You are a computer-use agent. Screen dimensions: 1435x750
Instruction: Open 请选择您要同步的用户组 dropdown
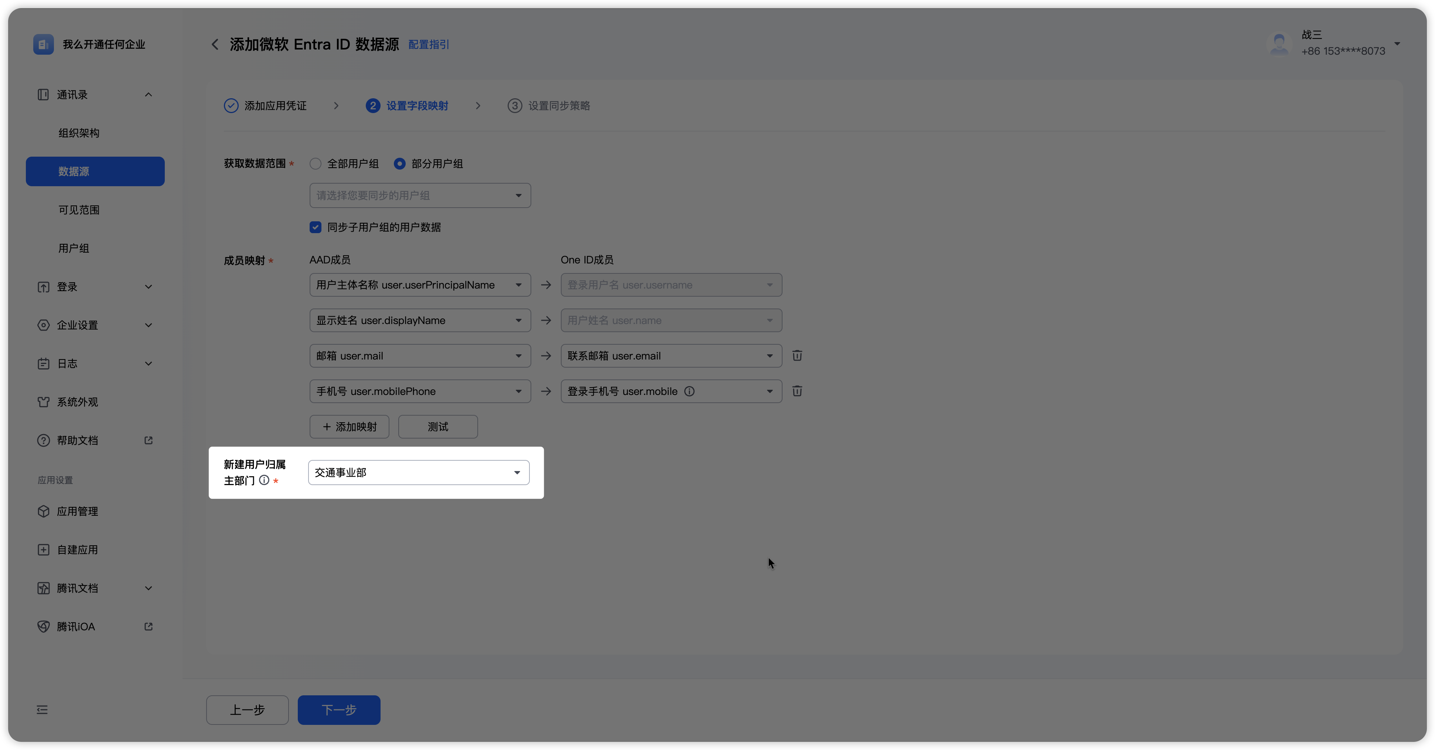click(420, 195)
